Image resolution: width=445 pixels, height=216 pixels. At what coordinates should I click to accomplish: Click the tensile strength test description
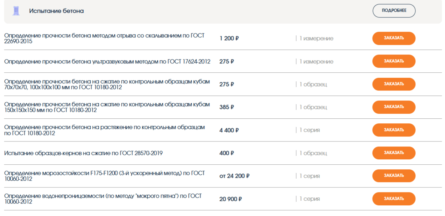[105, 130]
